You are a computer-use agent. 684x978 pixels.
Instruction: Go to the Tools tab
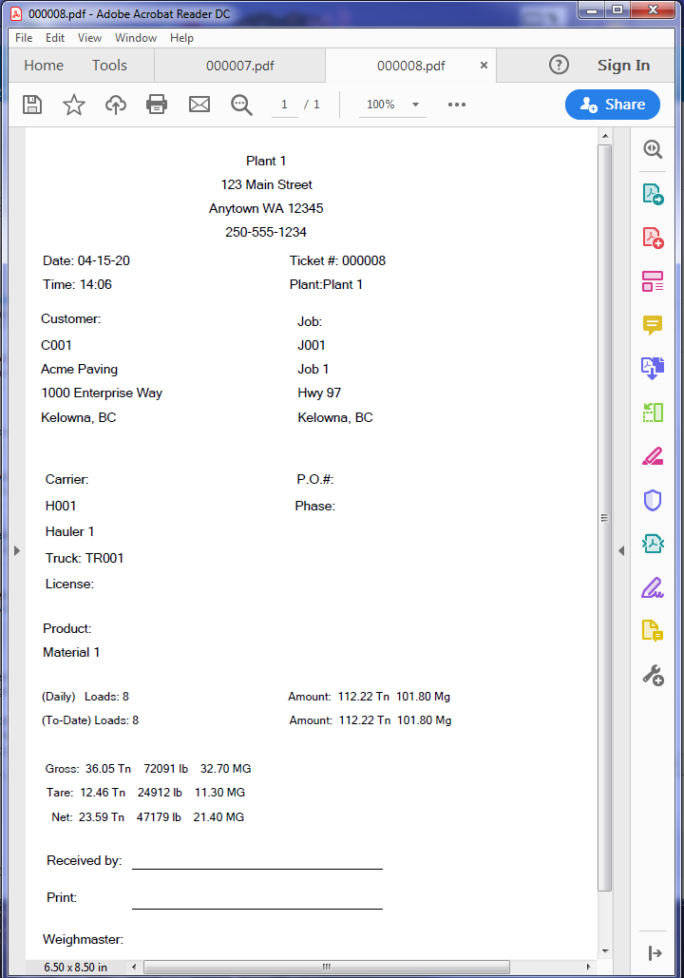(x=109, y=66)
